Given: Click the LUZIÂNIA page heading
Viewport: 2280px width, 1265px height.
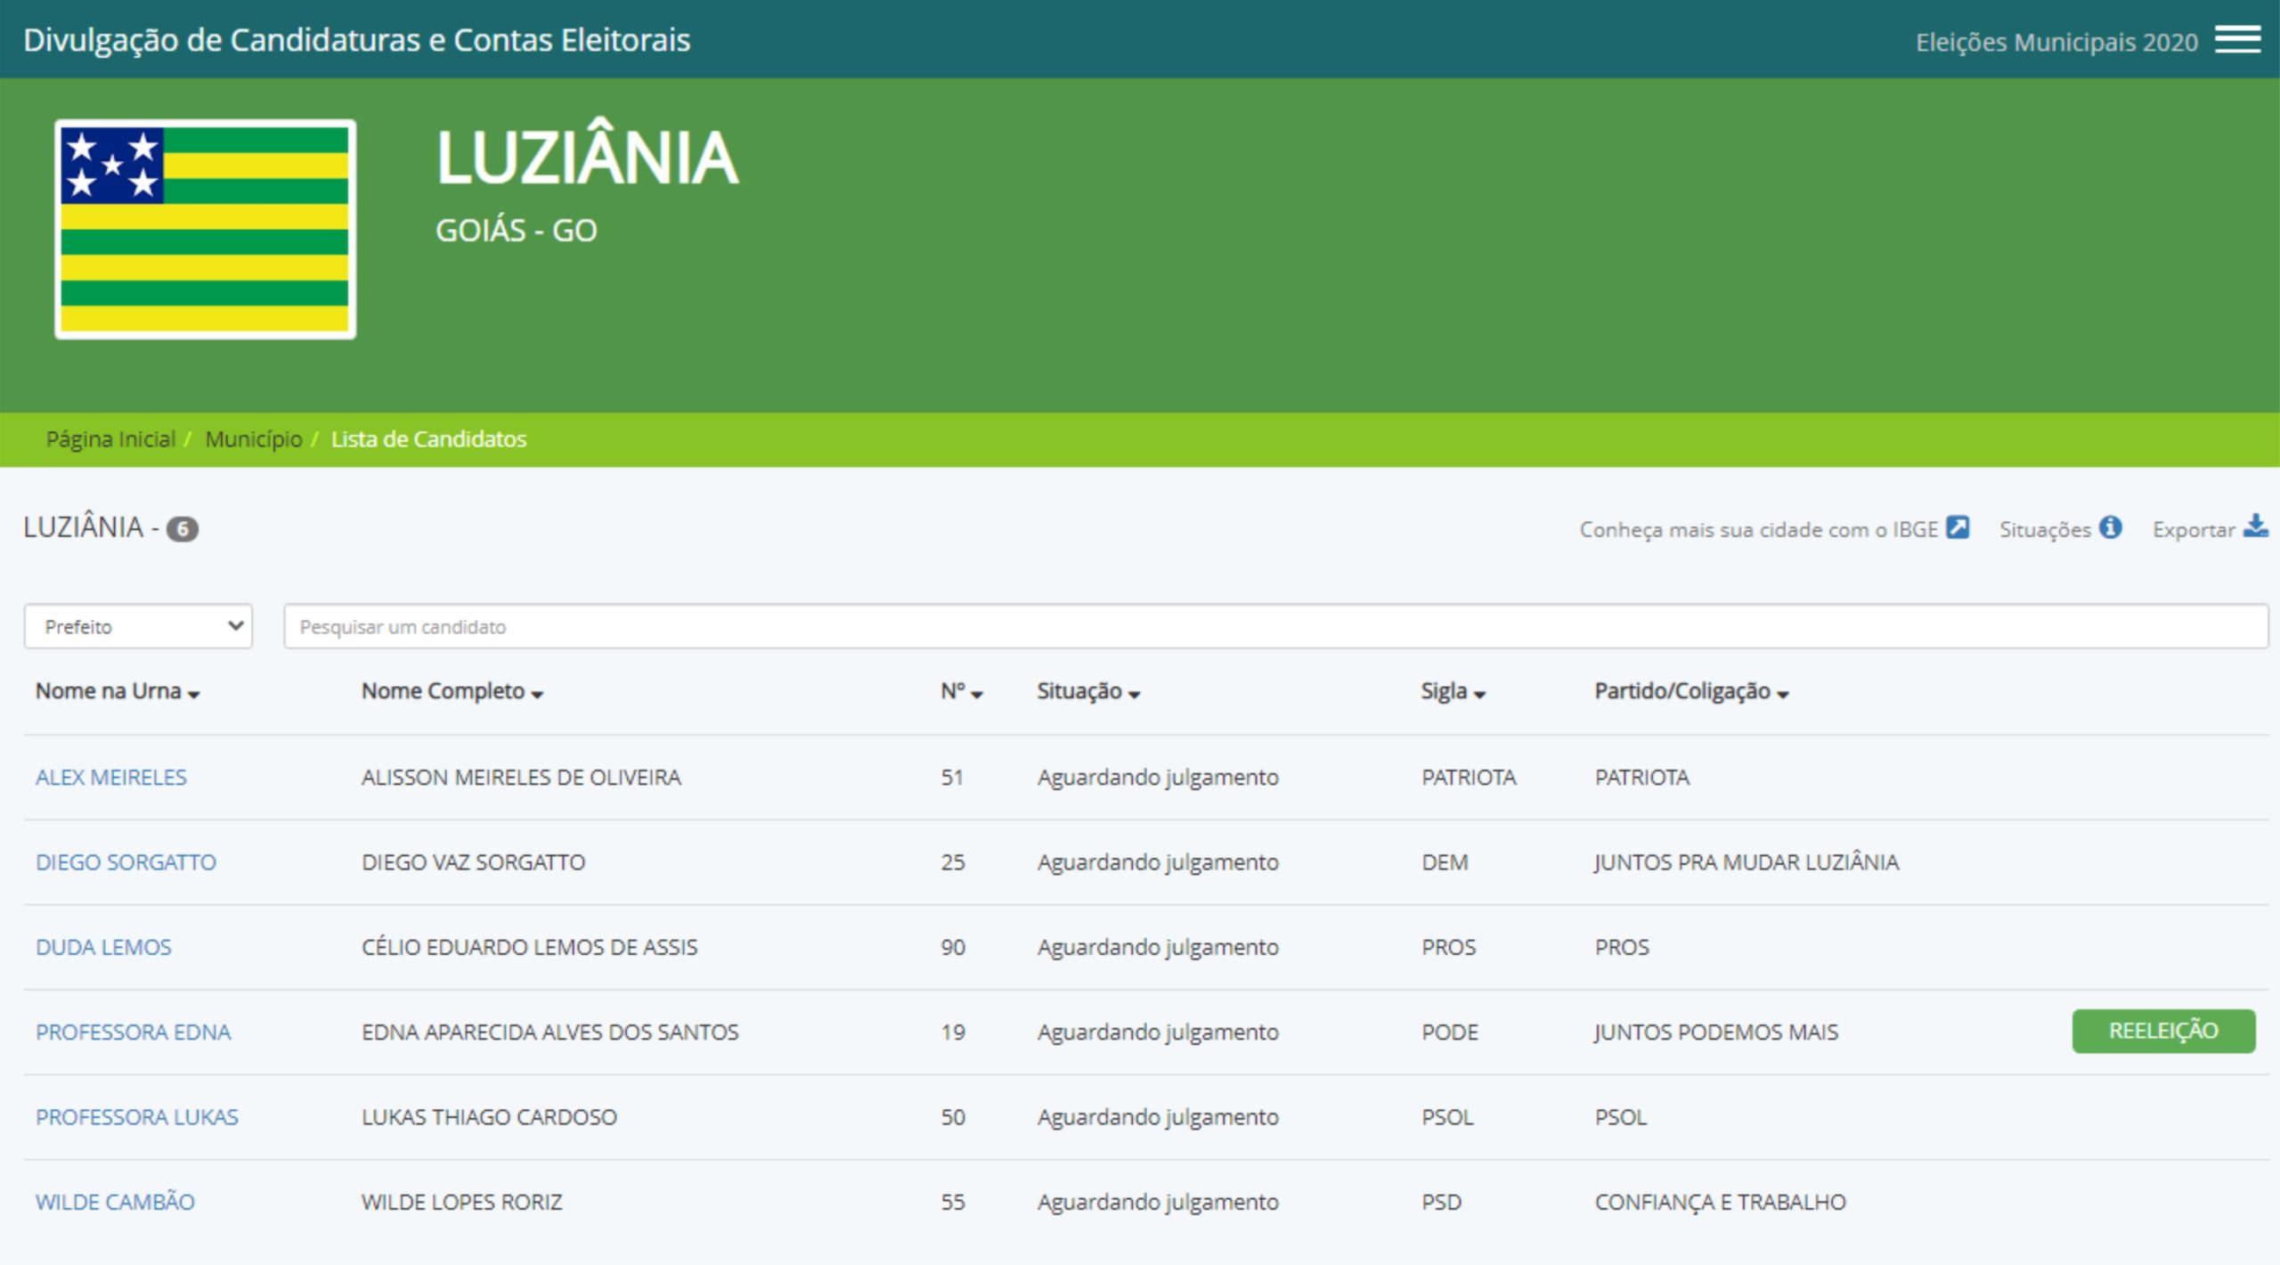Looking at the screenshot, I should point(587,155).
